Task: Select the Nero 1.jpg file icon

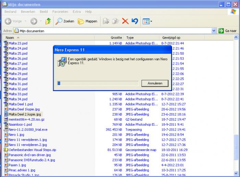Action: tap(6, 135)
